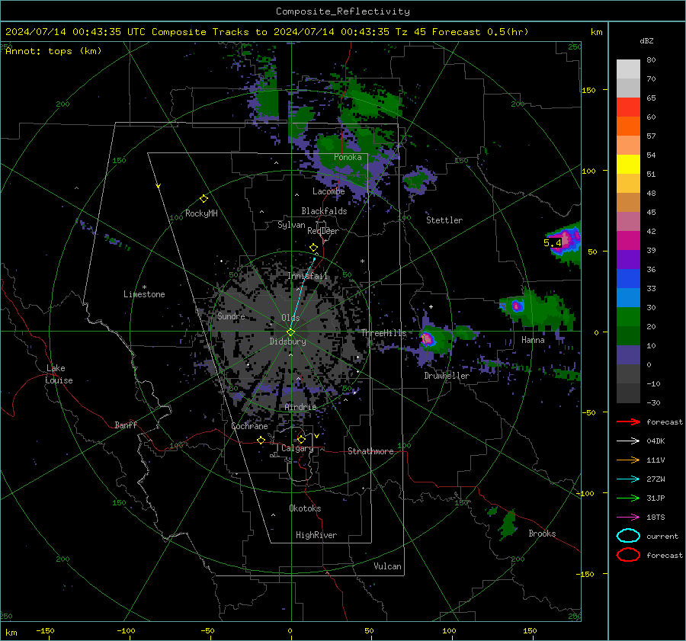This screenshot has width=686, height=641.
Task: Click the cyan 27ZW arrow in legend
Action: click(628, 479)
